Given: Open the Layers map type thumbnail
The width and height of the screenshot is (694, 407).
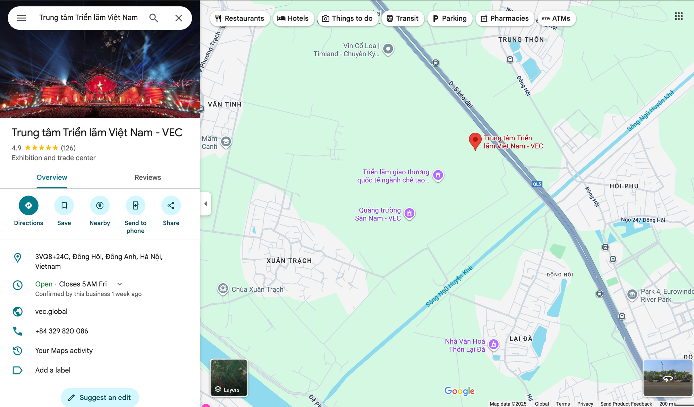Looking at the screenshot, I should [x=229, y=378].
